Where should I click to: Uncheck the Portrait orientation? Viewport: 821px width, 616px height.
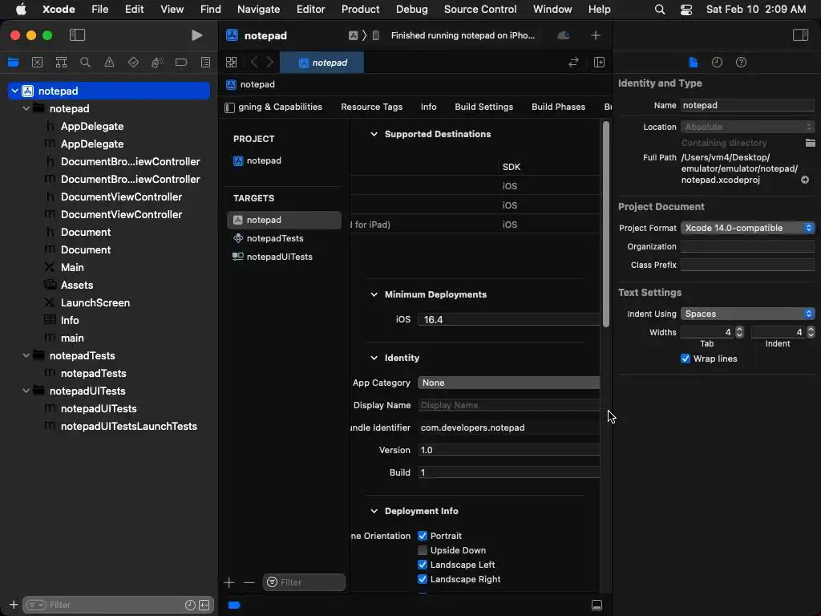[x=423, y=535]
